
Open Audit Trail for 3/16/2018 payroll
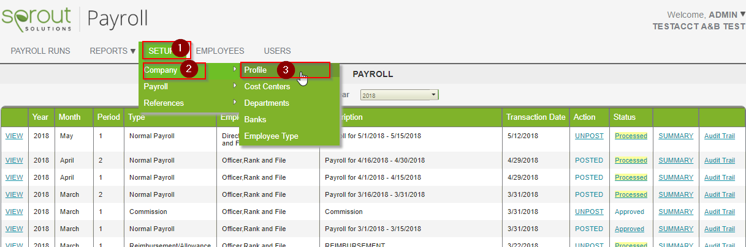point(720,194)
